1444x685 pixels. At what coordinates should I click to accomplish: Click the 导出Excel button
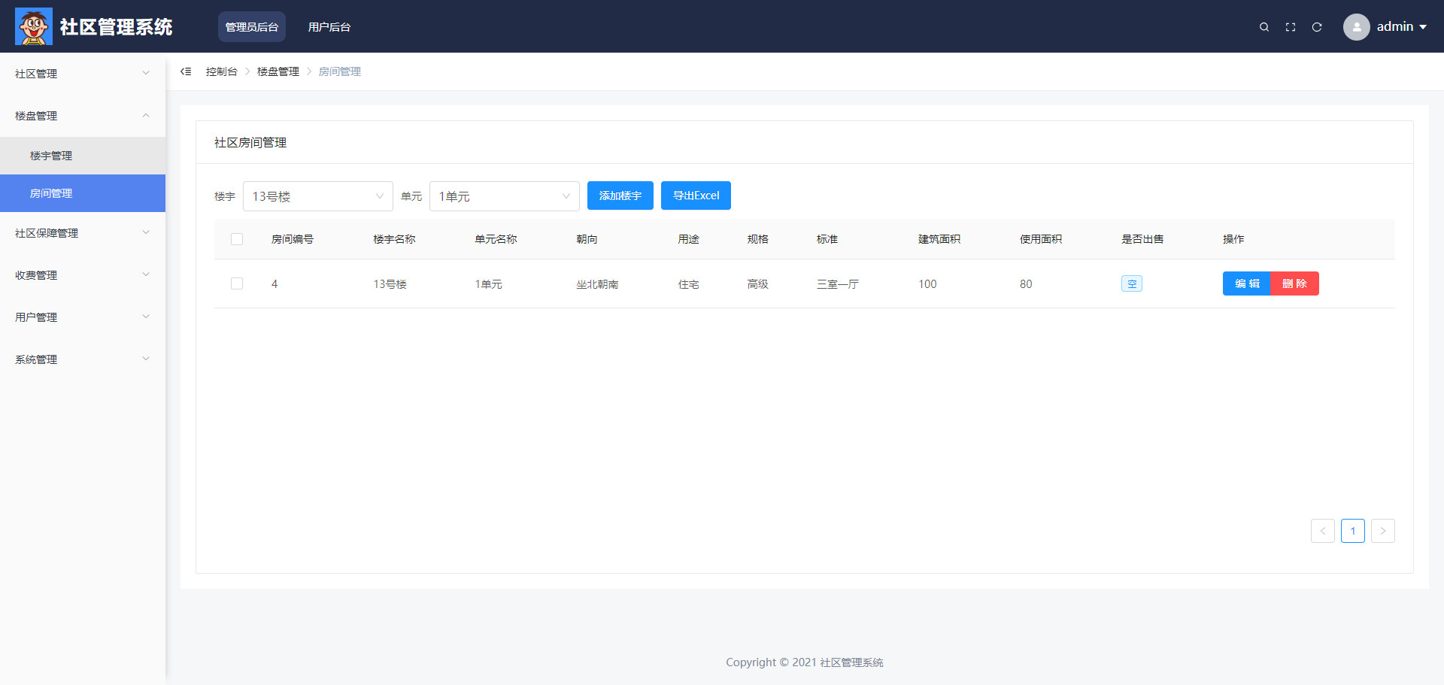[696, 195]
